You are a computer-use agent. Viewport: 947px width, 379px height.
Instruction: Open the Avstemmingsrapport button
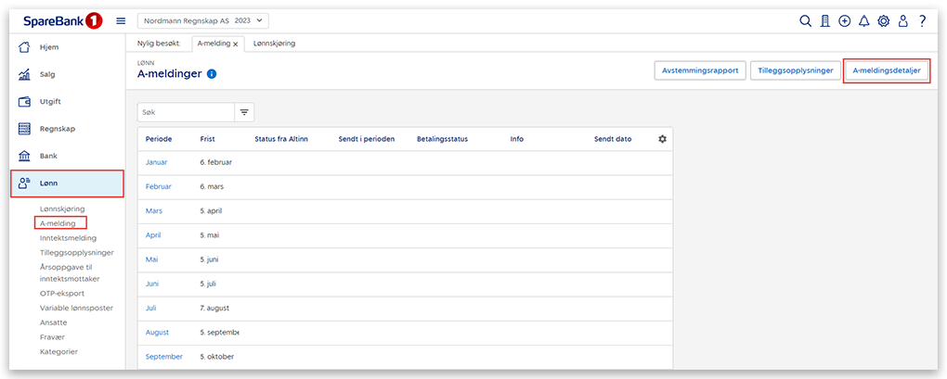[698, 70]
